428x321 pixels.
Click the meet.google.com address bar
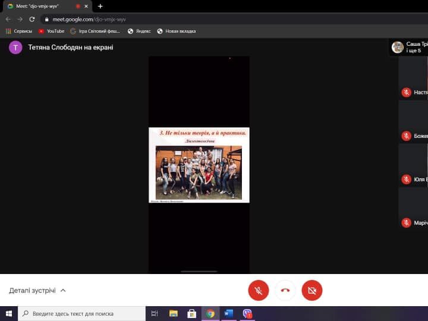tap(235, 20)
